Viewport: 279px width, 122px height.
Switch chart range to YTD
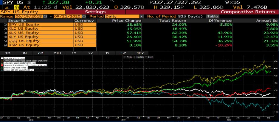click(57, 53)
